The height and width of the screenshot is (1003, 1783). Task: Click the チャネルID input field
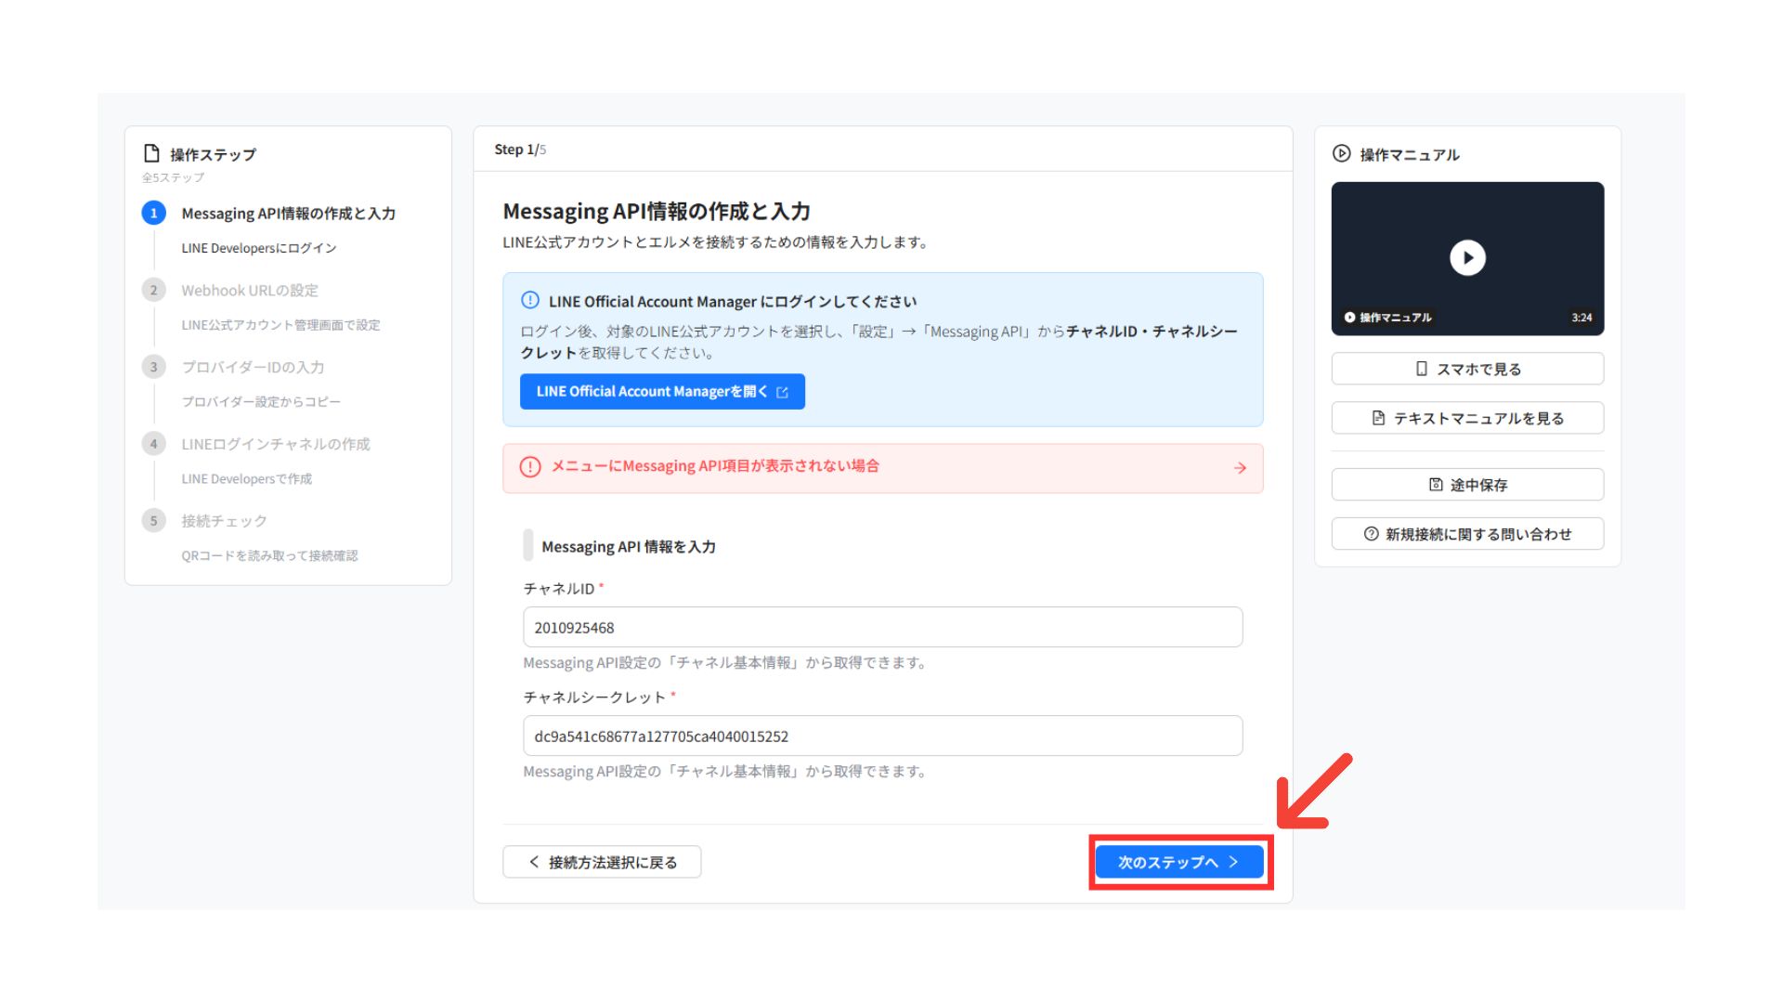point(882,627)
